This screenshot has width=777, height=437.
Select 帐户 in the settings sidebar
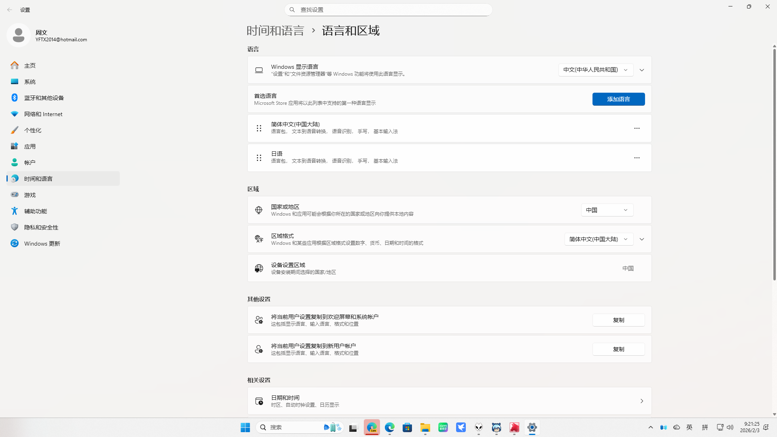pos(30,162)
